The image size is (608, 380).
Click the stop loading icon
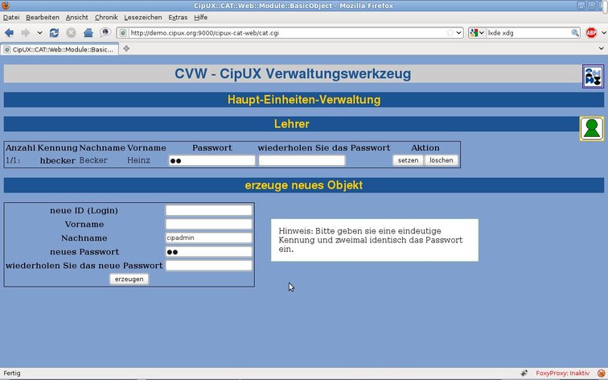(71, 33)
